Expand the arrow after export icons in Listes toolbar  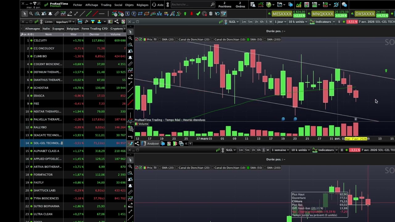coord(105,22)
